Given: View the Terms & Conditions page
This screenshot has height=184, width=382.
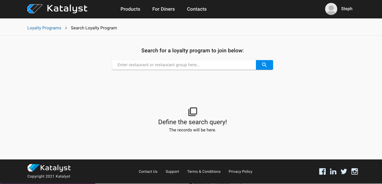Looking at the screenshot, I should [204, 171].
